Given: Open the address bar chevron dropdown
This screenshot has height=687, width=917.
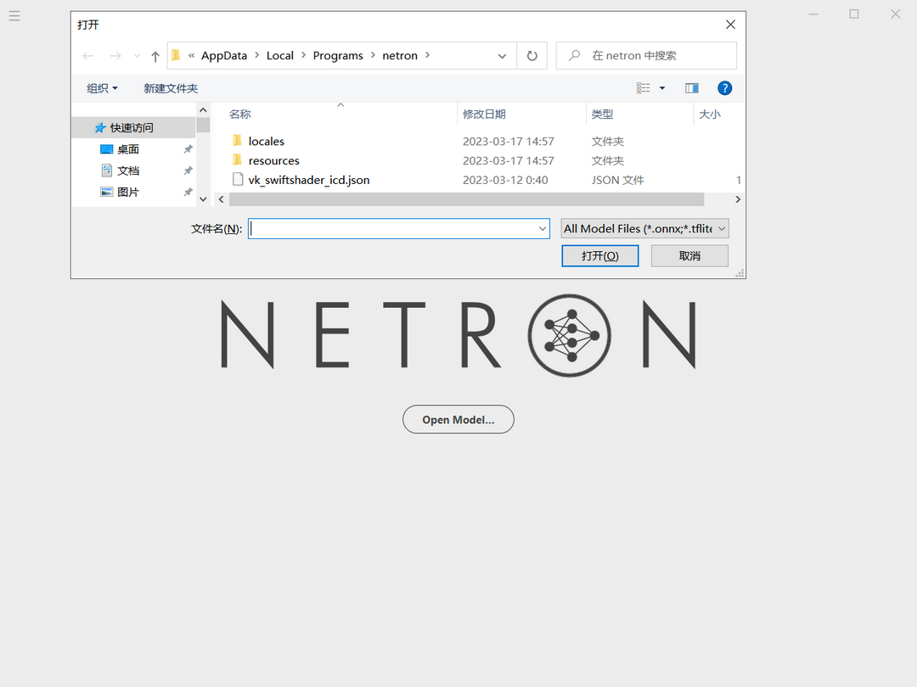Looking at the screenshot, I should tap(501, 55).
